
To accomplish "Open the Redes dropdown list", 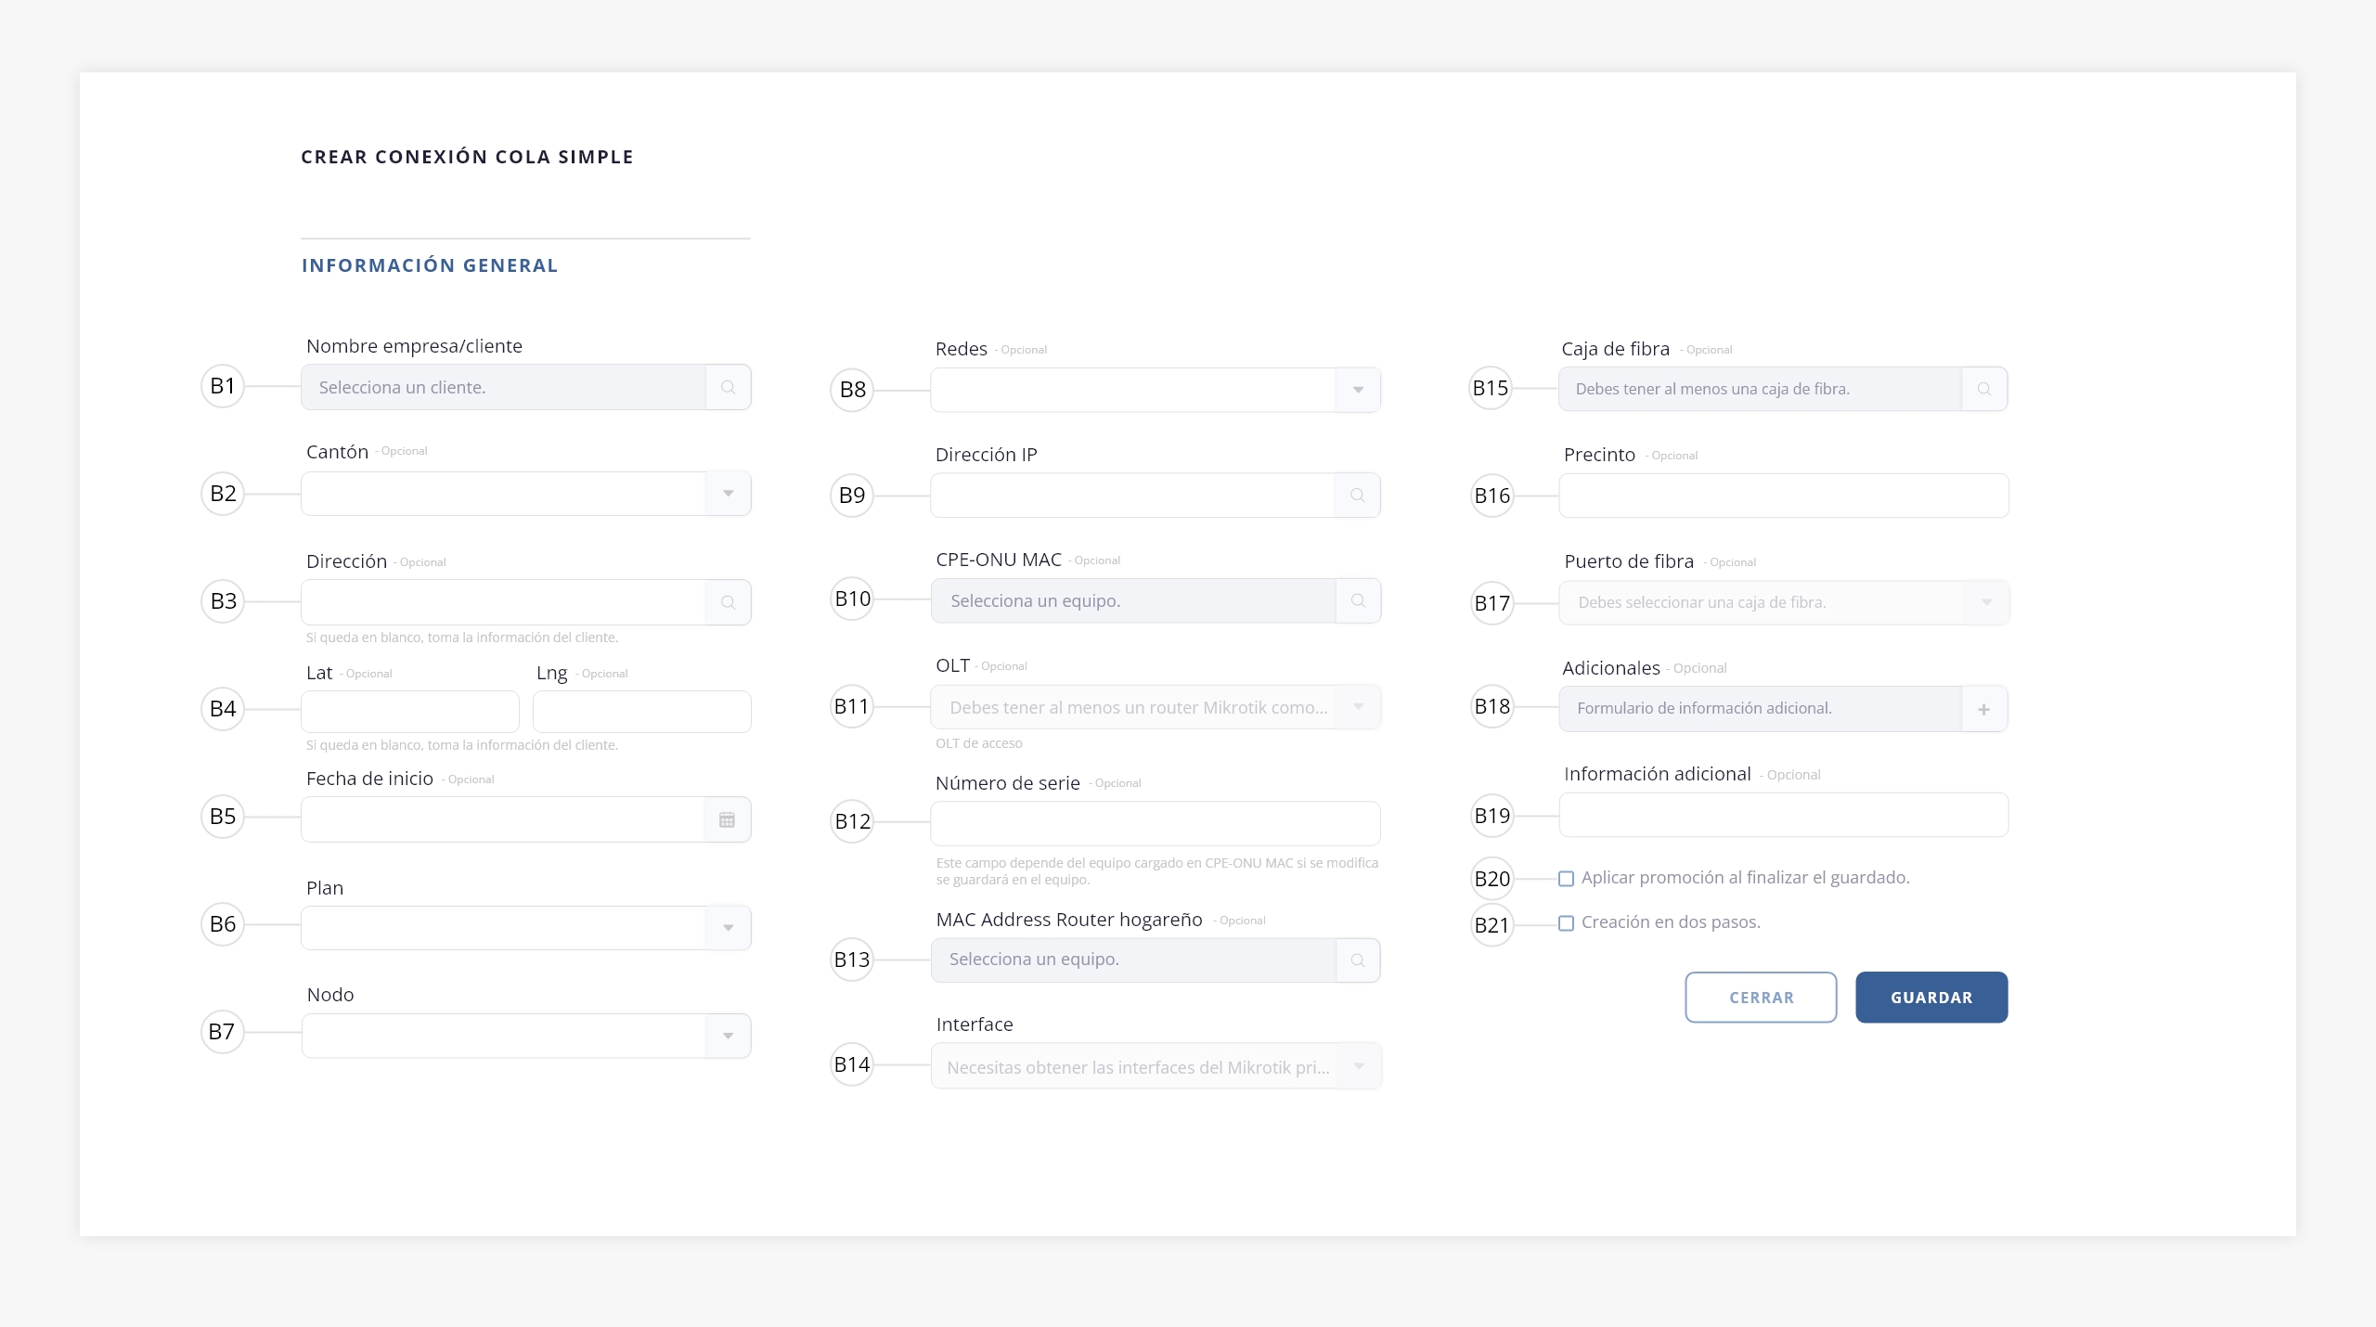I will [x=1358, y=390].
